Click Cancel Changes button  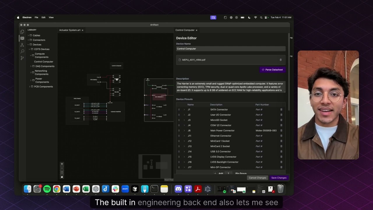coord(257,178)
